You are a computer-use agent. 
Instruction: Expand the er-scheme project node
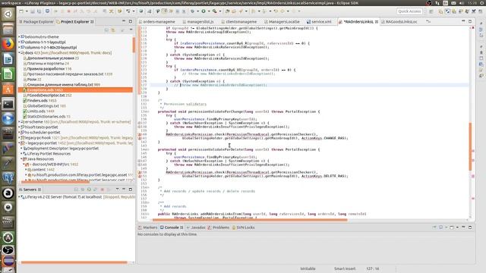19,122
